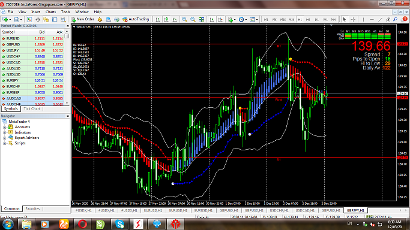This screenshot has height=230, width=410.
Task: Switch chart to line chart style
Action: point(175,20)
